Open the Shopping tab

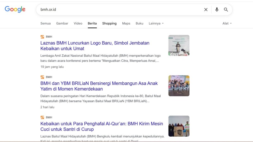point(109,23)
